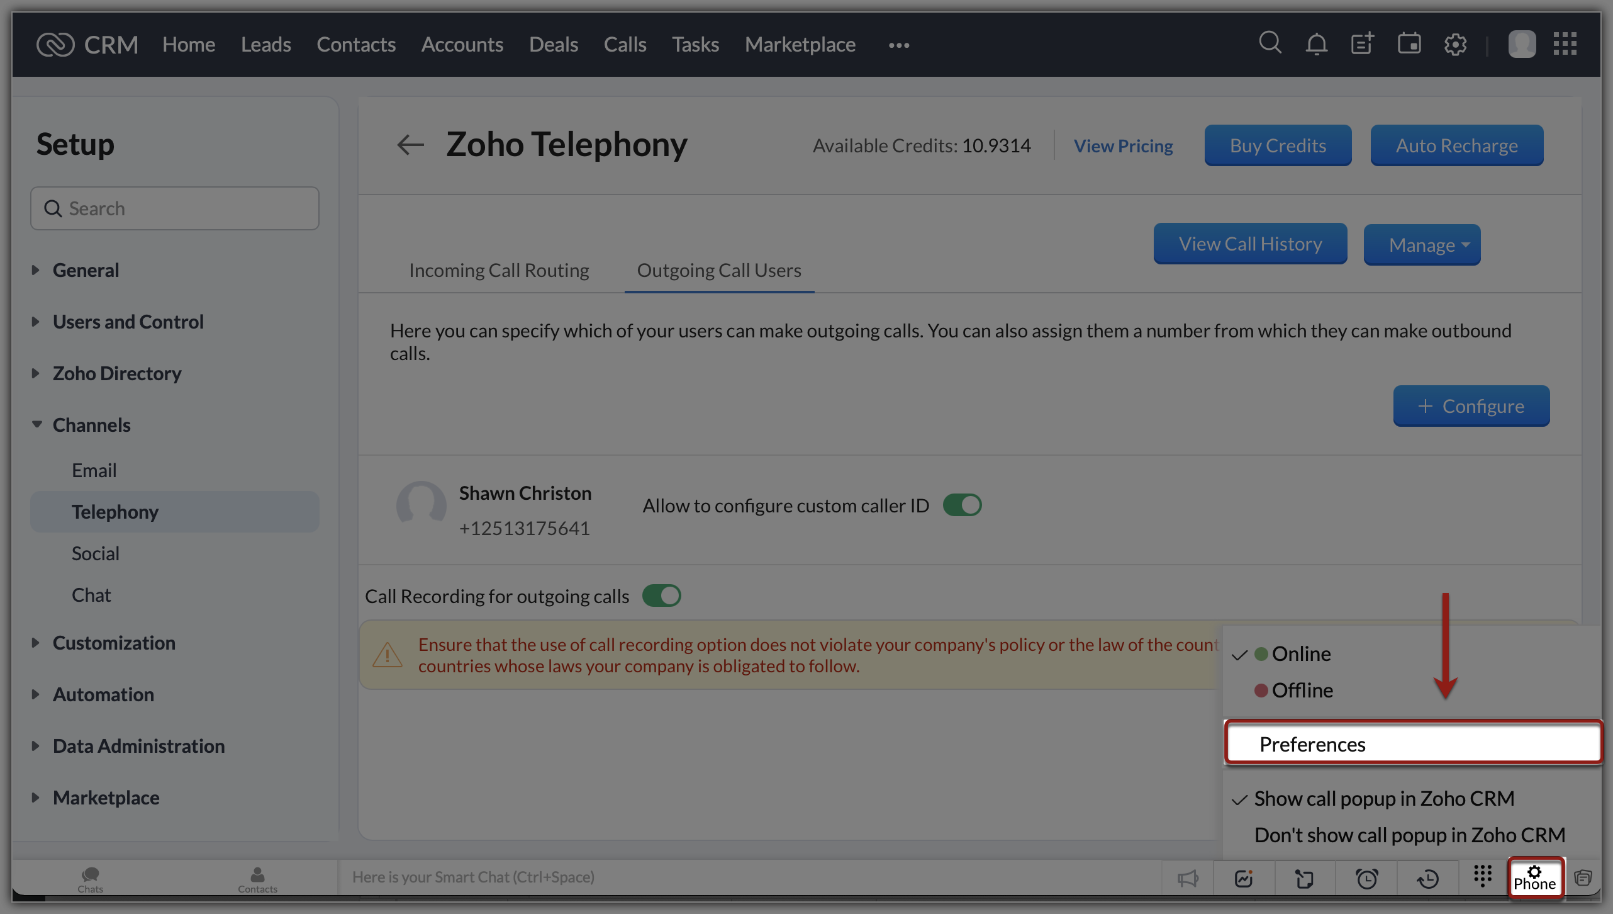
Task: Open the View Pricing link
Action: pos(1123,146)
